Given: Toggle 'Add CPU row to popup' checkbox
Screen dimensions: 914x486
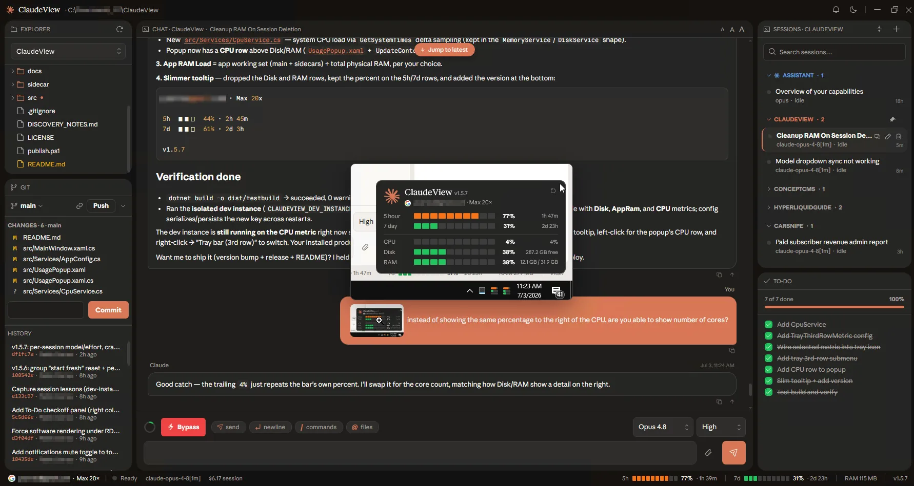Looking at the screenshot, I should tap(768, 370).
